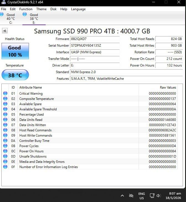Screen dimensions: 186x202
Task: Click the status dot for Media and Data Integrity Errors
Action: 5,161
